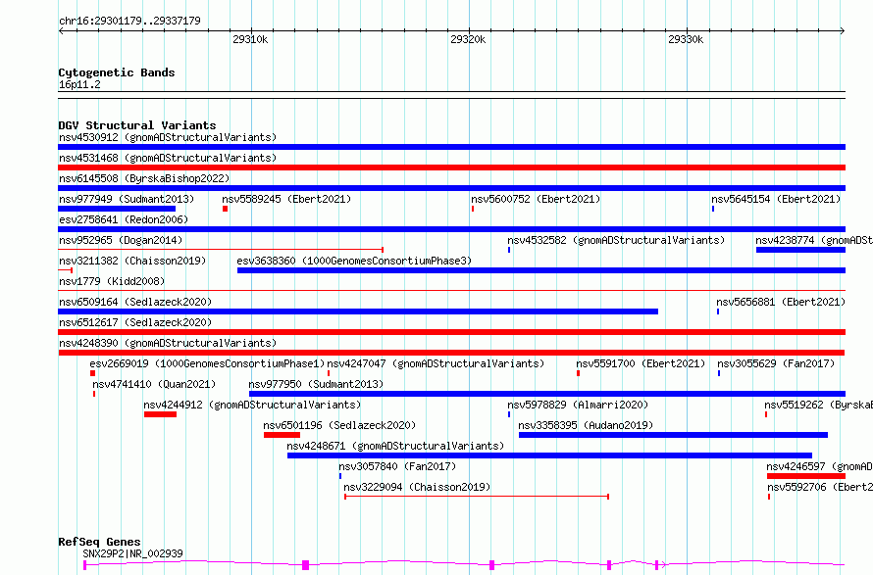Screen dimensions: 873x575
Task: Click the nsv4238774 blue bar
Action: (800, 250)
